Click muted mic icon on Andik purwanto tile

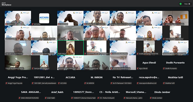tap(138, 54)
